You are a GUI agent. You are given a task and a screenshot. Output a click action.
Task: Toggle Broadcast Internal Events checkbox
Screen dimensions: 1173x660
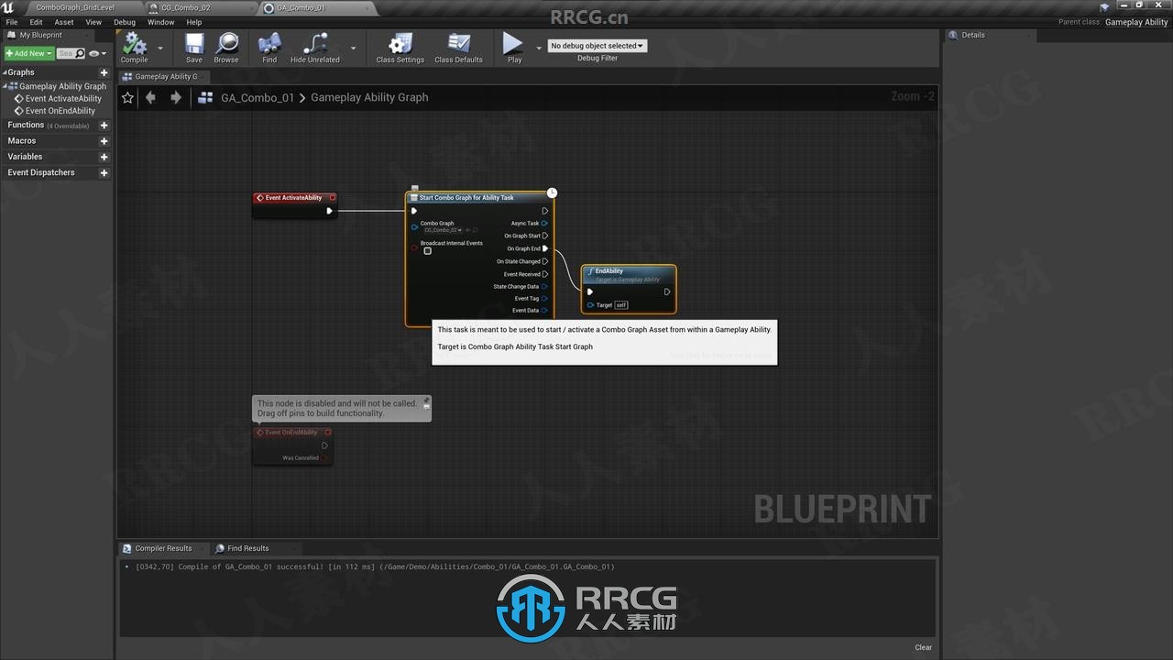(x=427, y=251)
